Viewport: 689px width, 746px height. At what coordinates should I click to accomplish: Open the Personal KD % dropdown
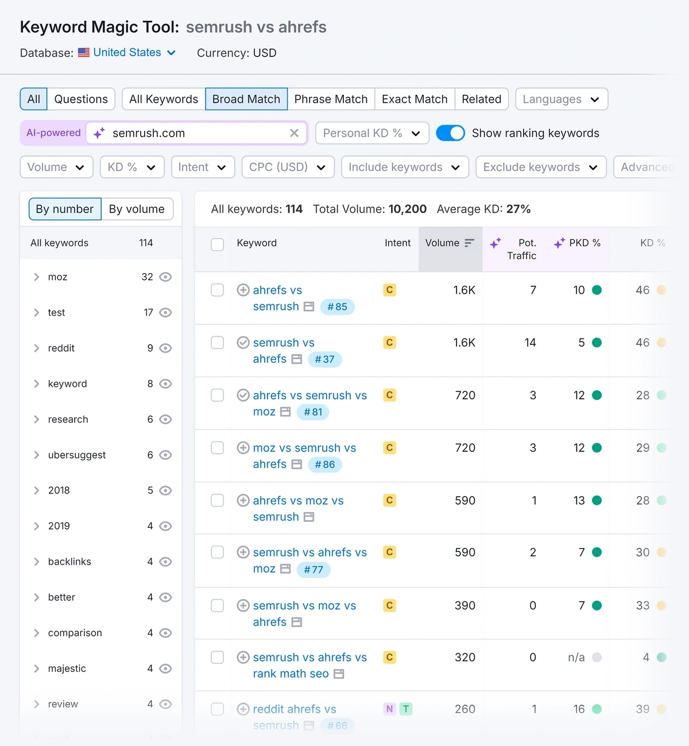372,133
